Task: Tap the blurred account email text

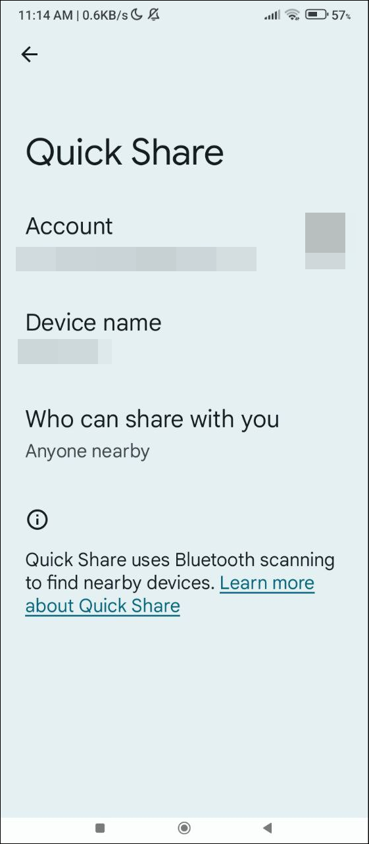Action: click(x=136, y=259)
